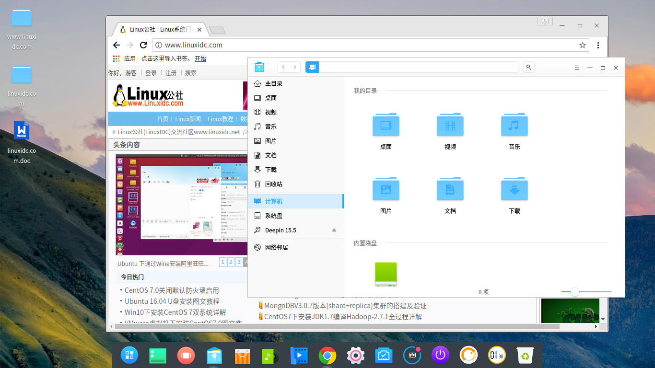Select 下载 in the sidebar
This screenshot has width=655, height=368.
pos(296,170)
